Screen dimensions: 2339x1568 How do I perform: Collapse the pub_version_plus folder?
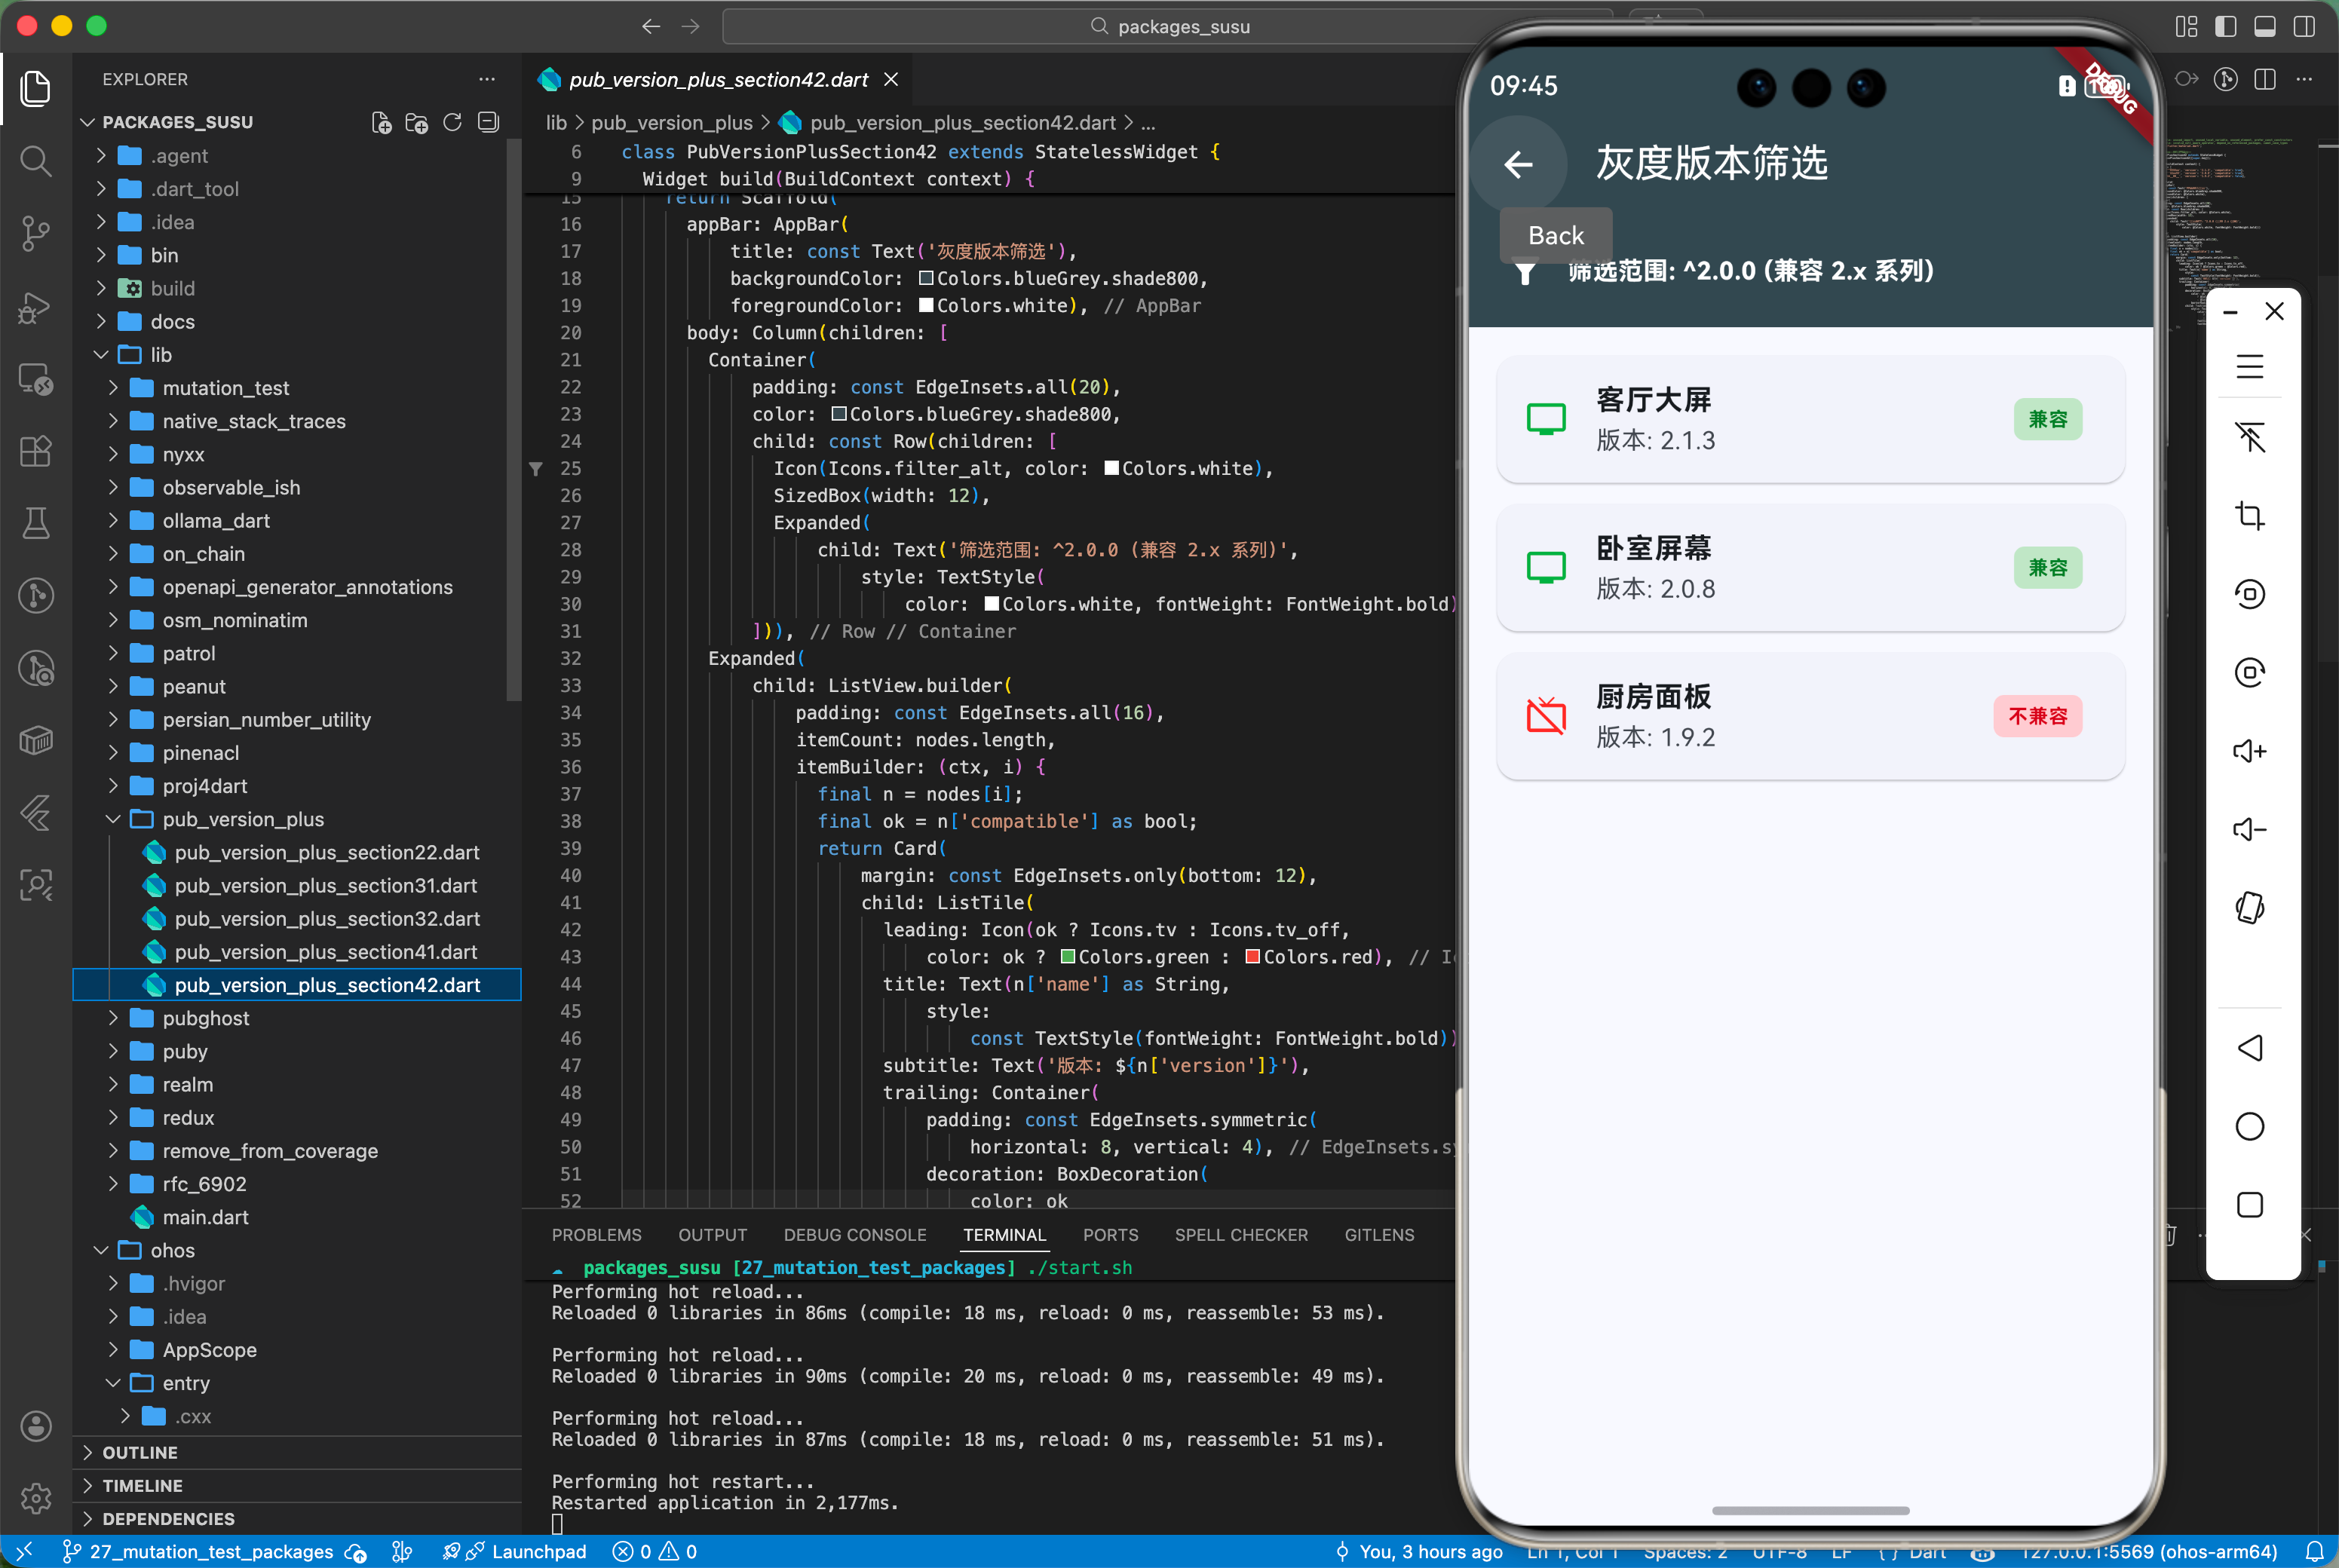(242, 819)
